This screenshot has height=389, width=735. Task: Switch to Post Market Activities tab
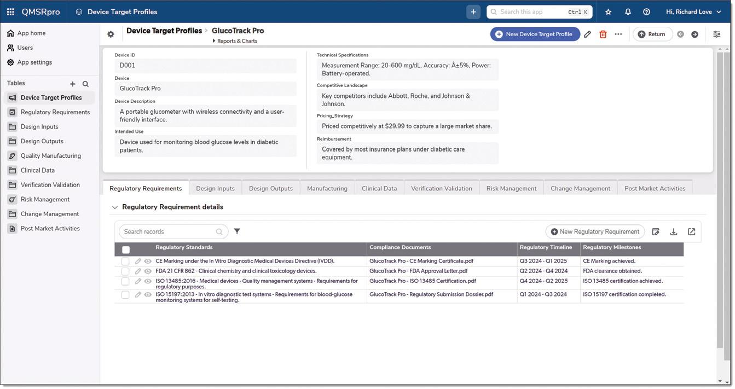tap(655, 188)
